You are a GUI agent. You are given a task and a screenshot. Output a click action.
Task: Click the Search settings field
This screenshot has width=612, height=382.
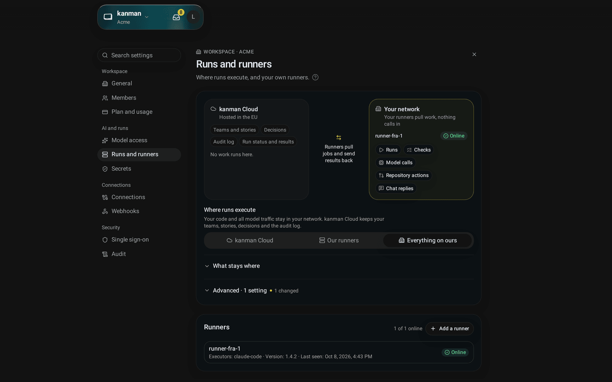coord(139,55)
